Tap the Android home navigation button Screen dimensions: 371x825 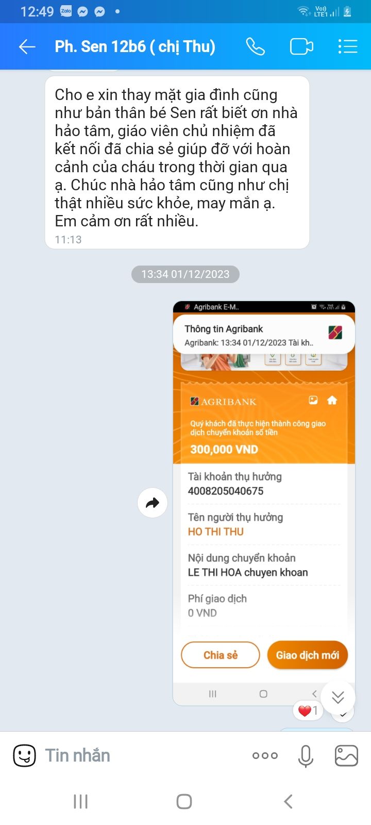point(184,801)
